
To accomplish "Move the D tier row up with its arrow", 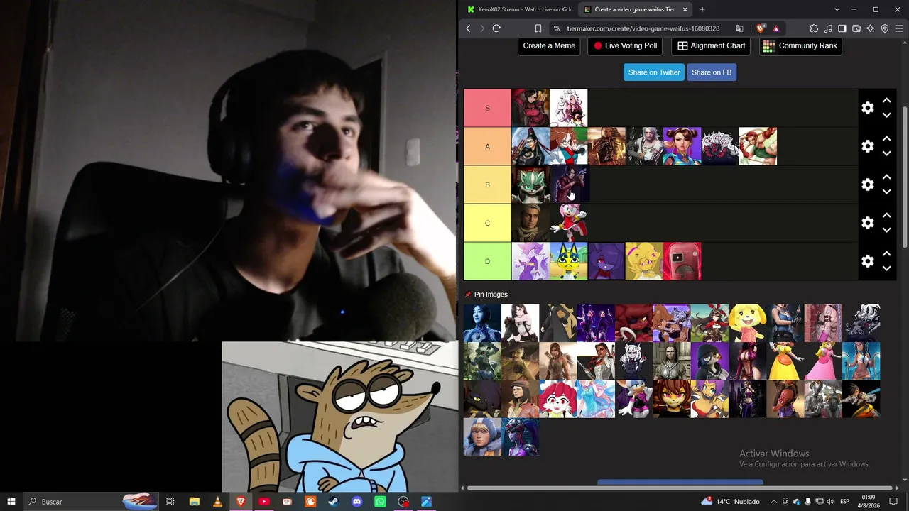I will pyautogui.click(x=886, y=254).
